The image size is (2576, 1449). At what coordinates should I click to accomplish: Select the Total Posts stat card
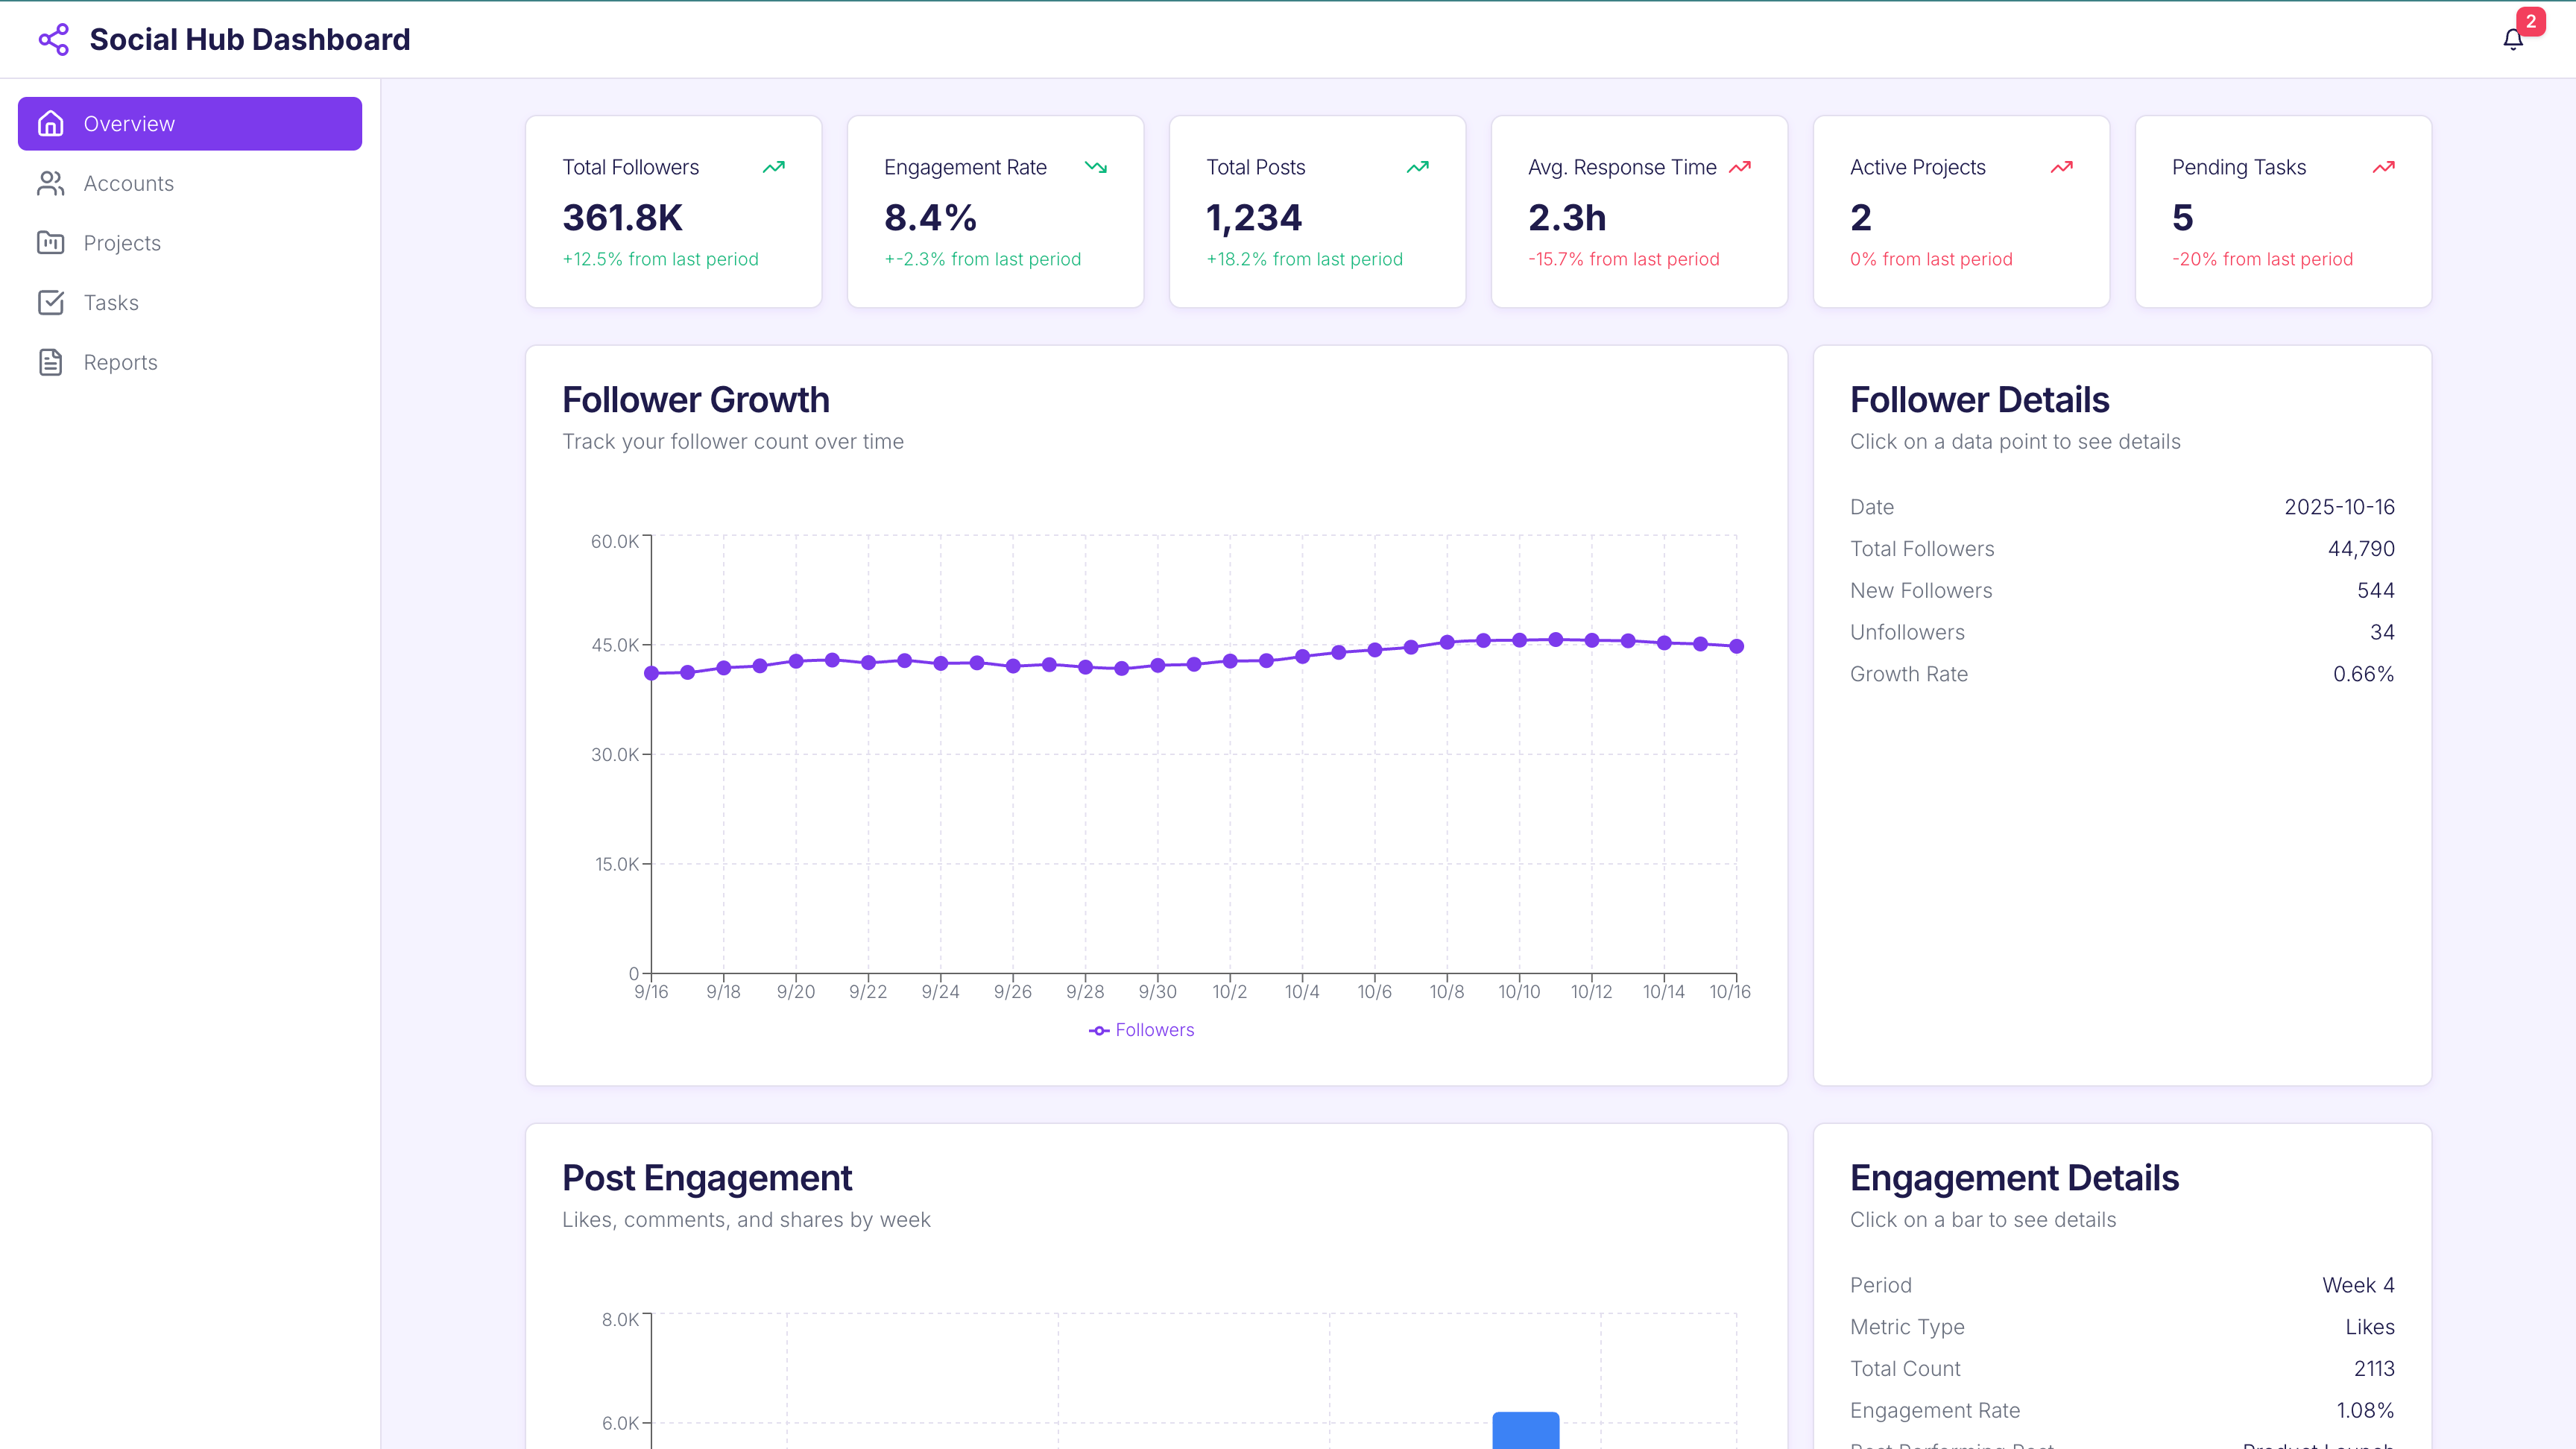point(1317,212)
